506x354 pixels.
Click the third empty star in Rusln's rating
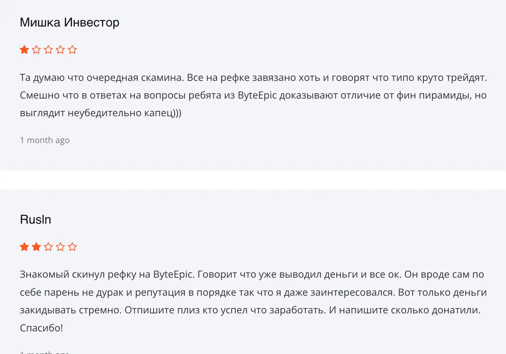pyautogui.click(x=48, y=247)
